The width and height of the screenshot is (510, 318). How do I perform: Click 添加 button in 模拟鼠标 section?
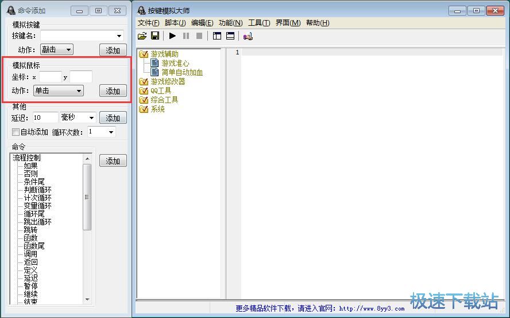point(113,91)
